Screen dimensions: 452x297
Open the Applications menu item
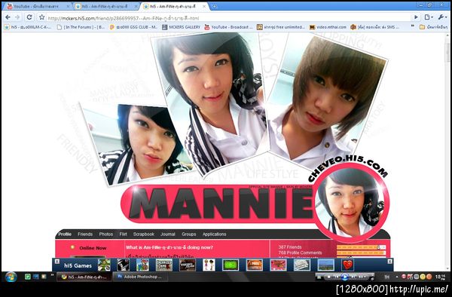coord(214,234)
